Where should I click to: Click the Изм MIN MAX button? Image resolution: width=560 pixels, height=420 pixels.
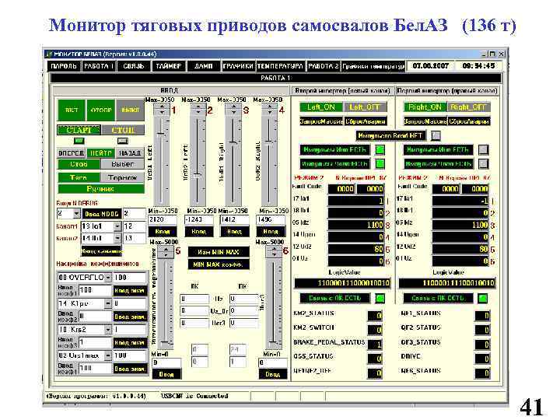click(x=219, y=252)
